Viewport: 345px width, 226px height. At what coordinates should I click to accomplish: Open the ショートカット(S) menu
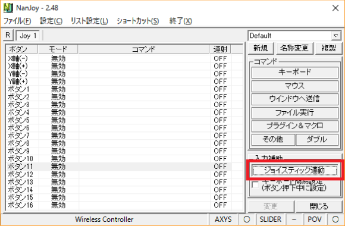[138, 21]
